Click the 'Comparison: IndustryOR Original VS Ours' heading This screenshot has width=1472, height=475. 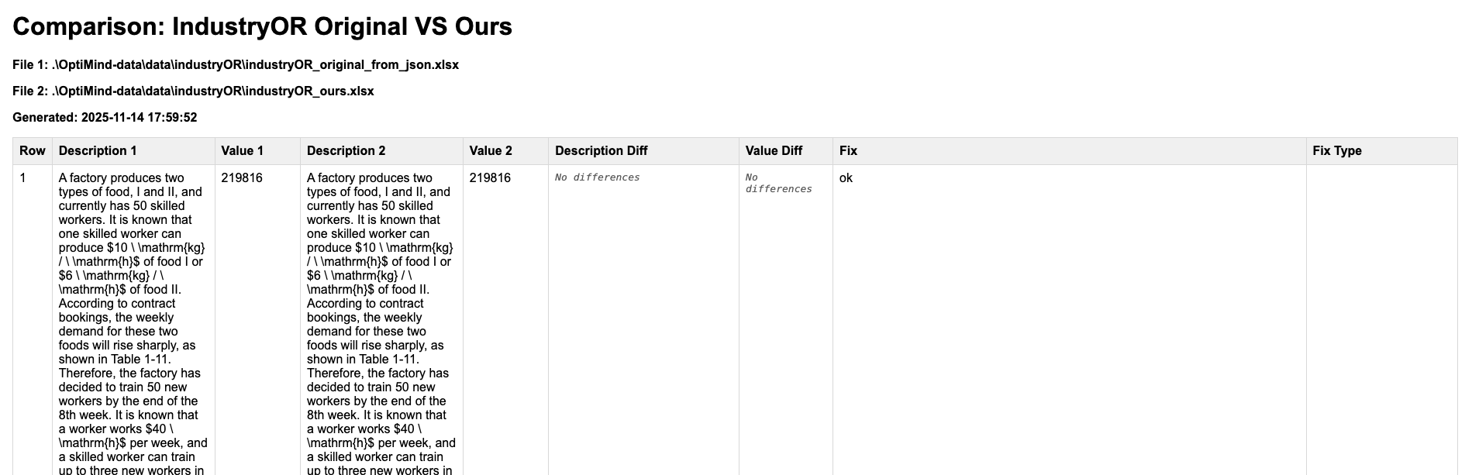[x=262, y=26]
